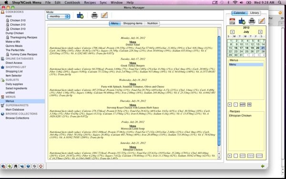Viewport: 286px width, 179px height.
Task: Print menu using printer icon beside Mode dropdown
Action: [94, 15]
